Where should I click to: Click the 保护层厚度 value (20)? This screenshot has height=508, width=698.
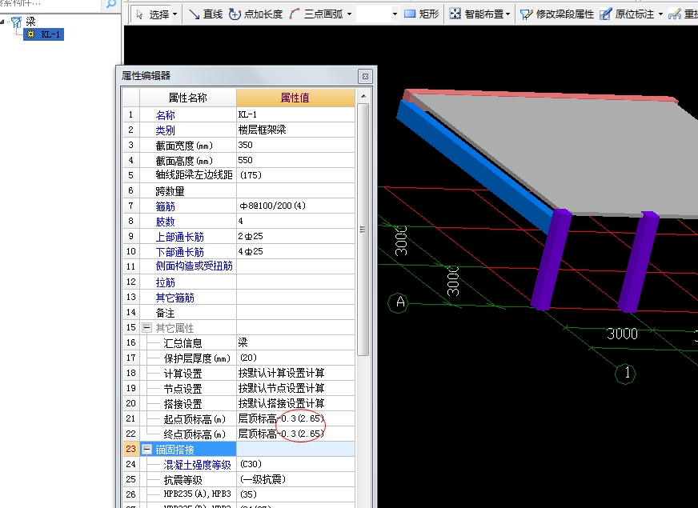pos(295,358)
